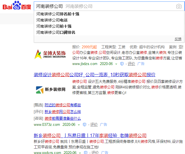Image resolution: width=185 pixels, height=154 pixels.
Task: Open camera image search
Action: click(x=179, y=6)
